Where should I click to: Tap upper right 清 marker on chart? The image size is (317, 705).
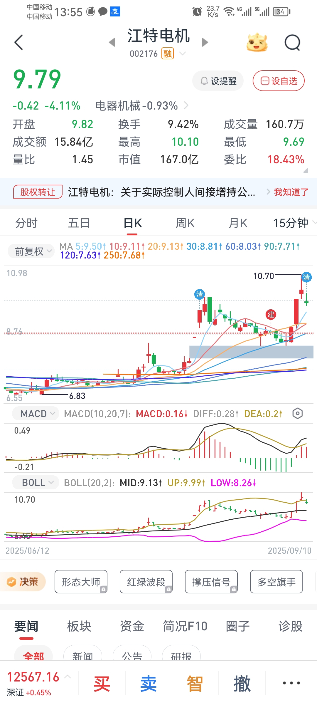click(x=306, y=277)
